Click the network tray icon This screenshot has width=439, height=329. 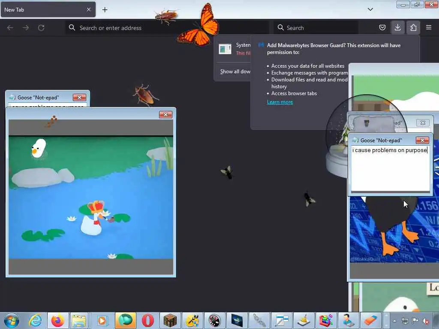pyautogui.click(x=405, y=321)
